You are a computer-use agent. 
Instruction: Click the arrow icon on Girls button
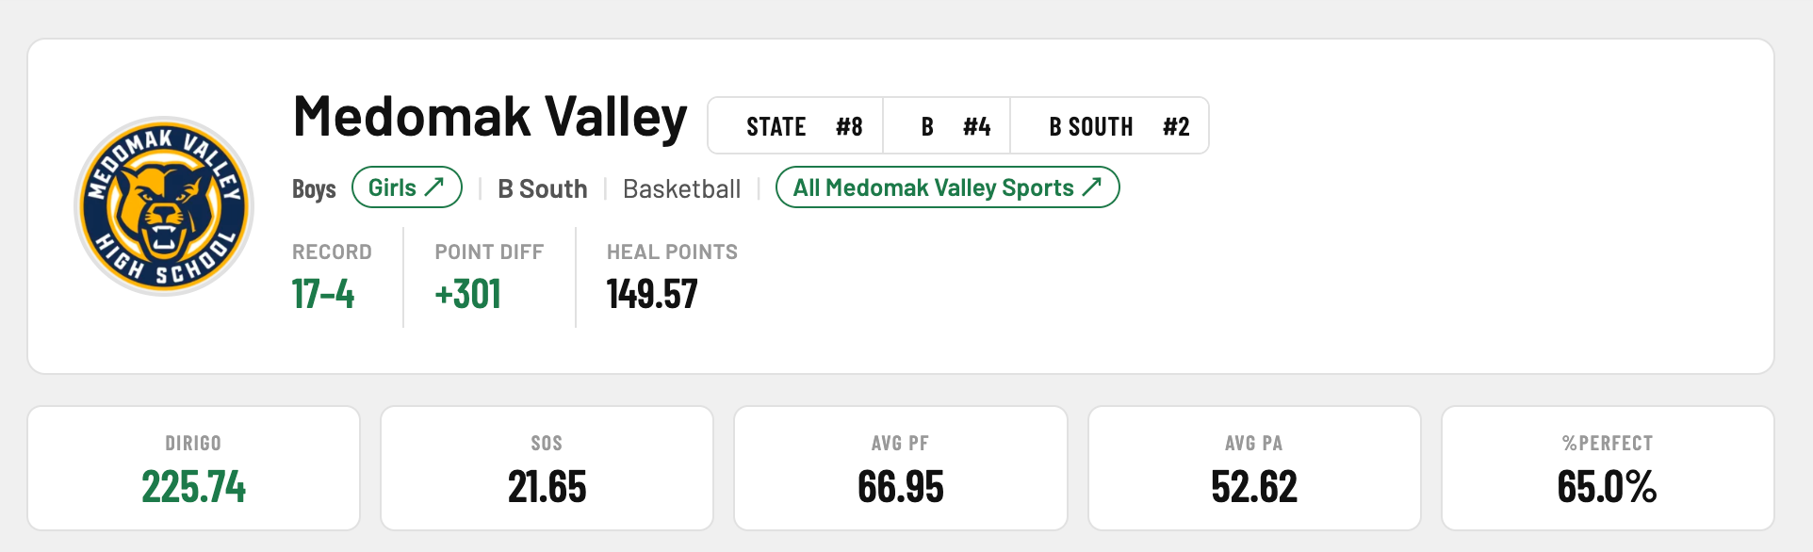434,187
